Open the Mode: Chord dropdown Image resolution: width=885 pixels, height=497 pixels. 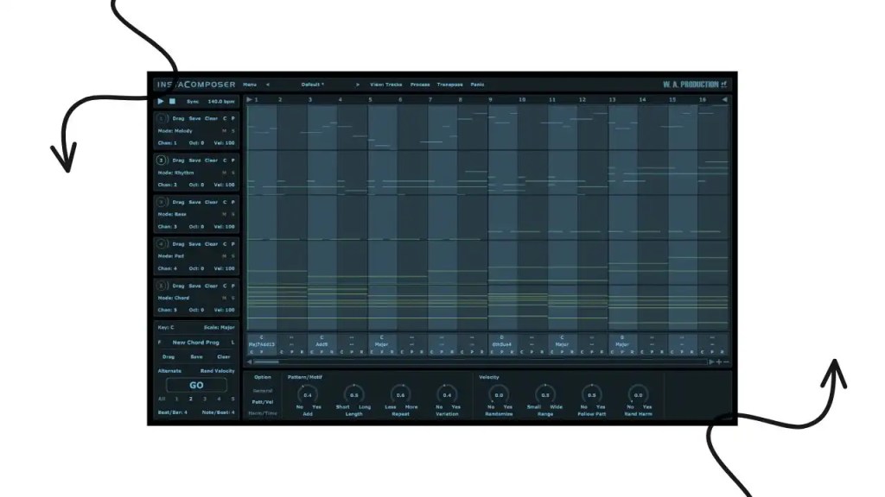point(173,298)
